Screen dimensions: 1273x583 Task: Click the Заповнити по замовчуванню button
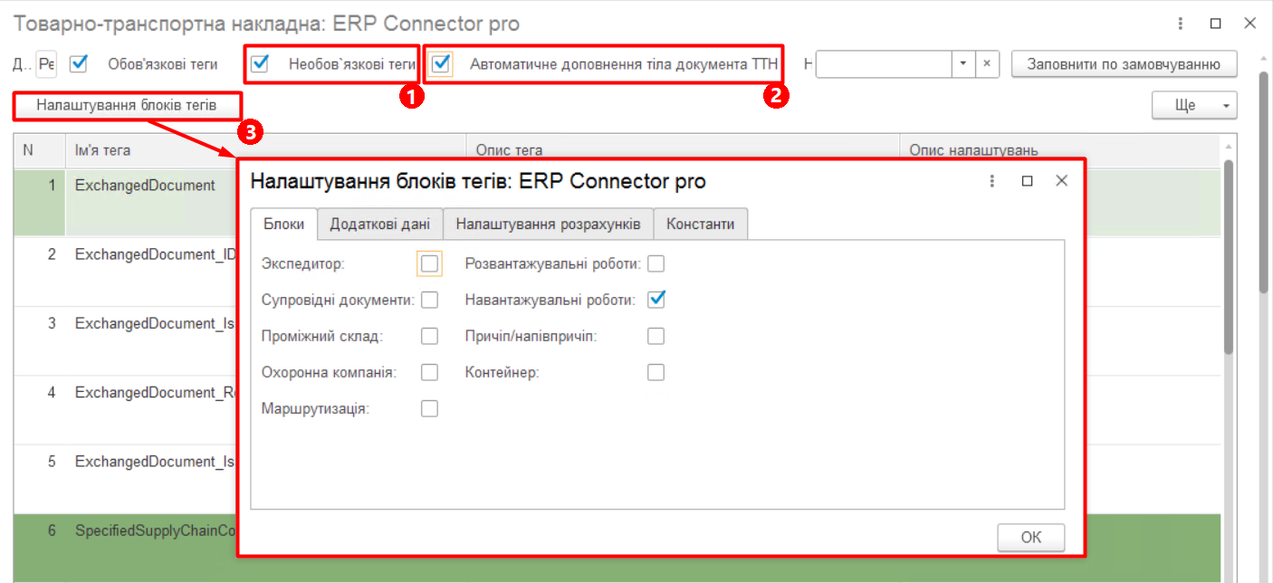pos(1123,63)
